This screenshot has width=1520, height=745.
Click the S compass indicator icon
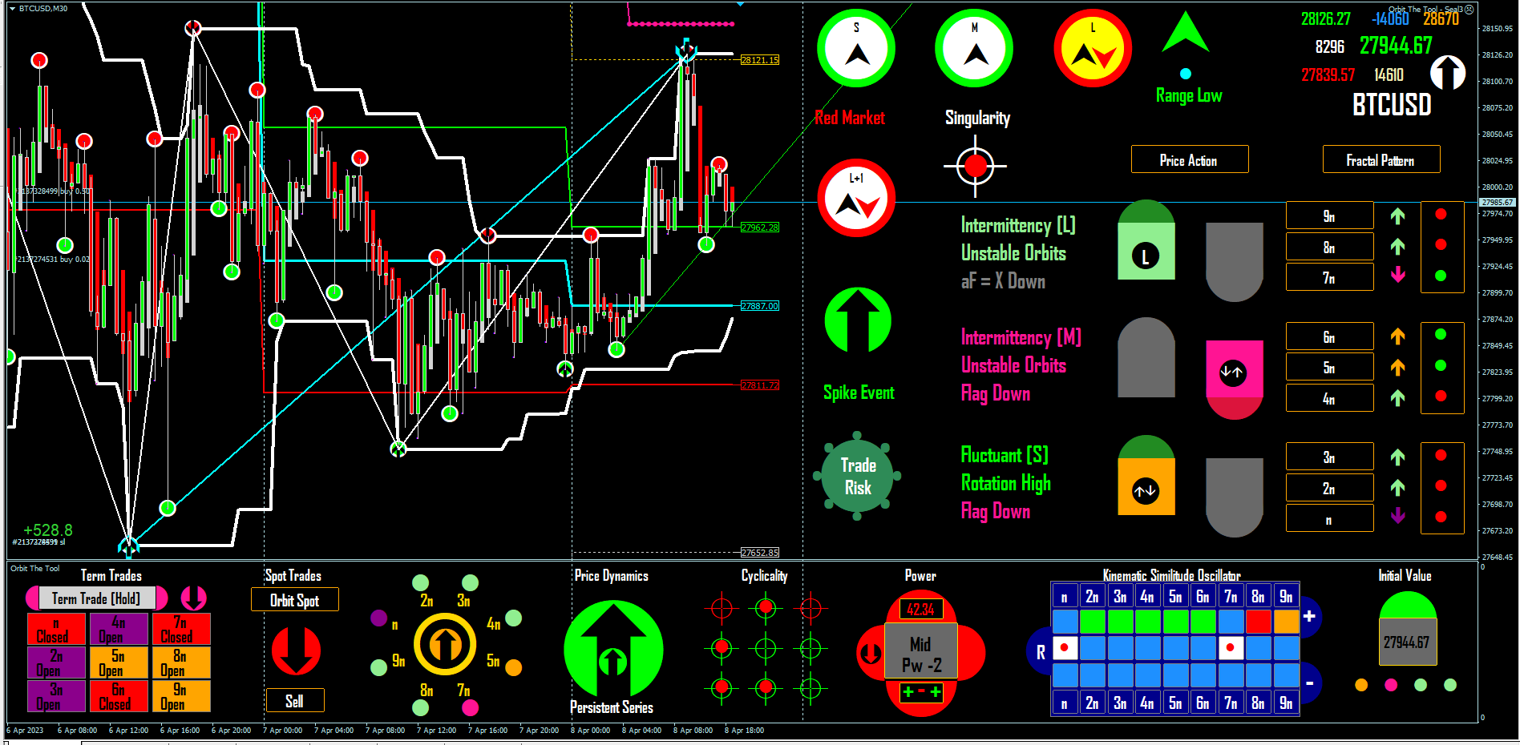point(856,49)
